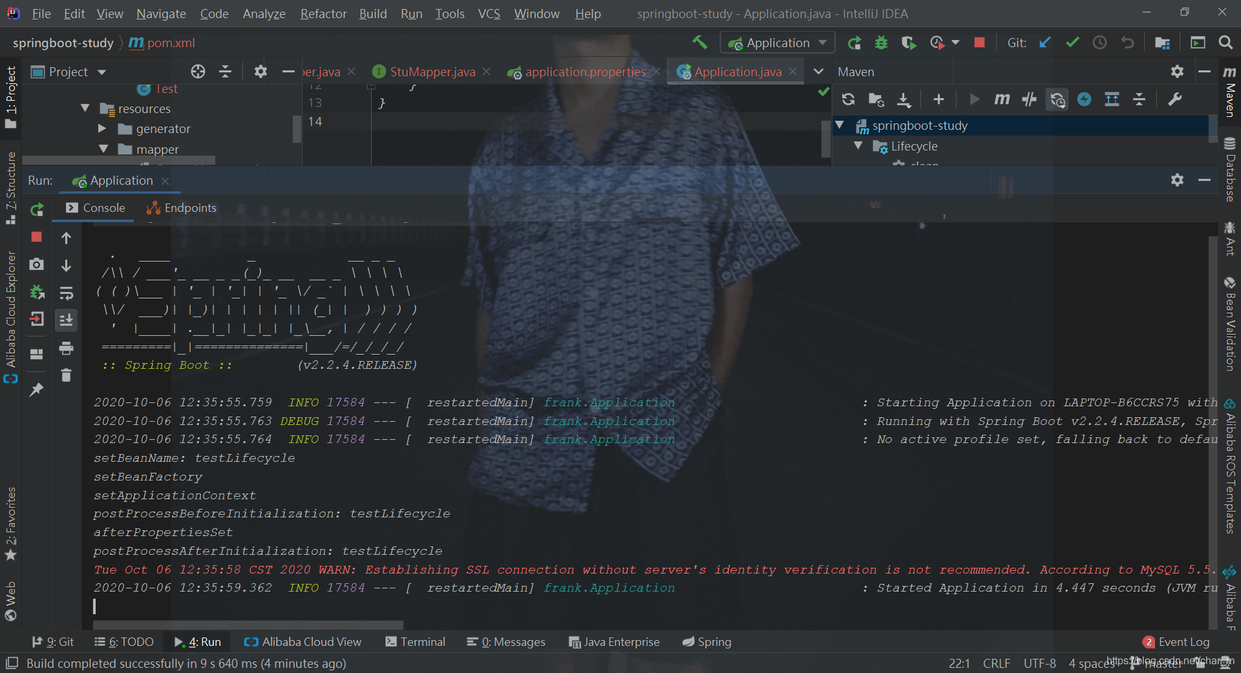Rollback changes with the undo arrow icon
This screenshot has height=673, width=1241.
click(1128, 43)
